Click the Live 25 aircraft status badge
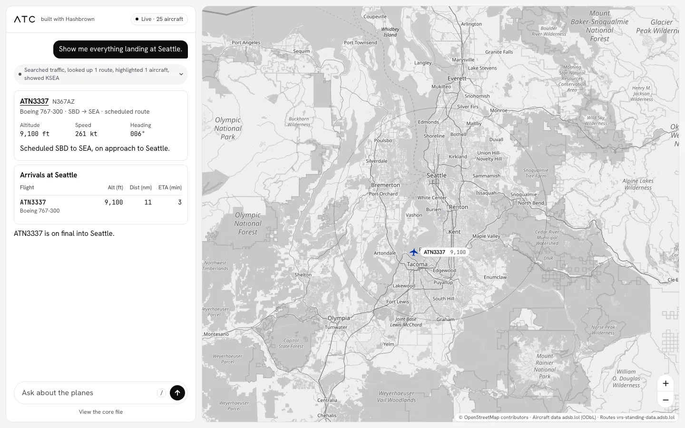The width and height of the screenshot is (685, 428). 159,19
